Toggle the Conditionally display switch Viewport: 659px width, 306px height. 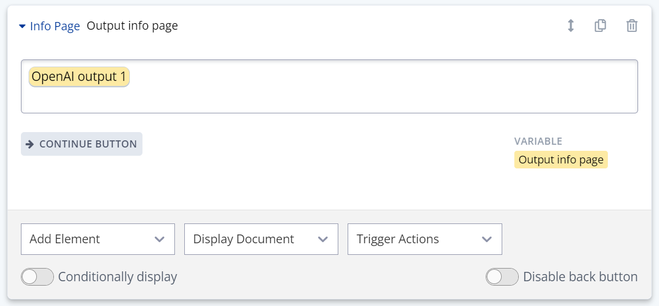(x=37, y=277)
